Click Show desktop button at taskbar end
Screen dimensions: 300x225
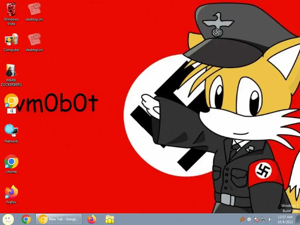[x=298, y=219]
